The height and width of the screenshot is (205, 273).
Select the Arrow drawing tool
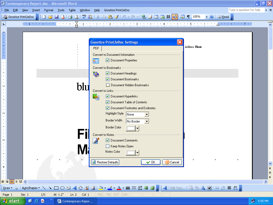pyautogui.click(x=50, y=188)
